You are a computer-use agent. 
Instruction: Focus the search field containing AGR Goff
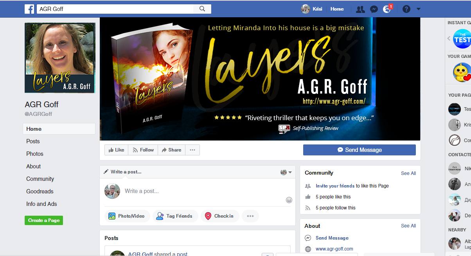pyautogui.click(x=115, y=9)
